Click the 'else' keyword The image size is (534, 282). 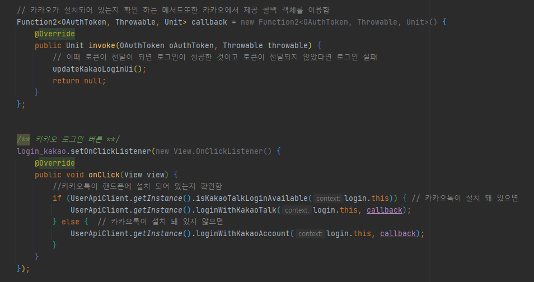71,222
